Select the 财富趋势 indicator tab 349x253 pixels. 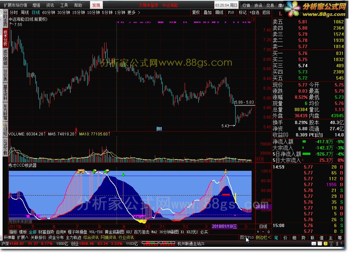point(46,232)
